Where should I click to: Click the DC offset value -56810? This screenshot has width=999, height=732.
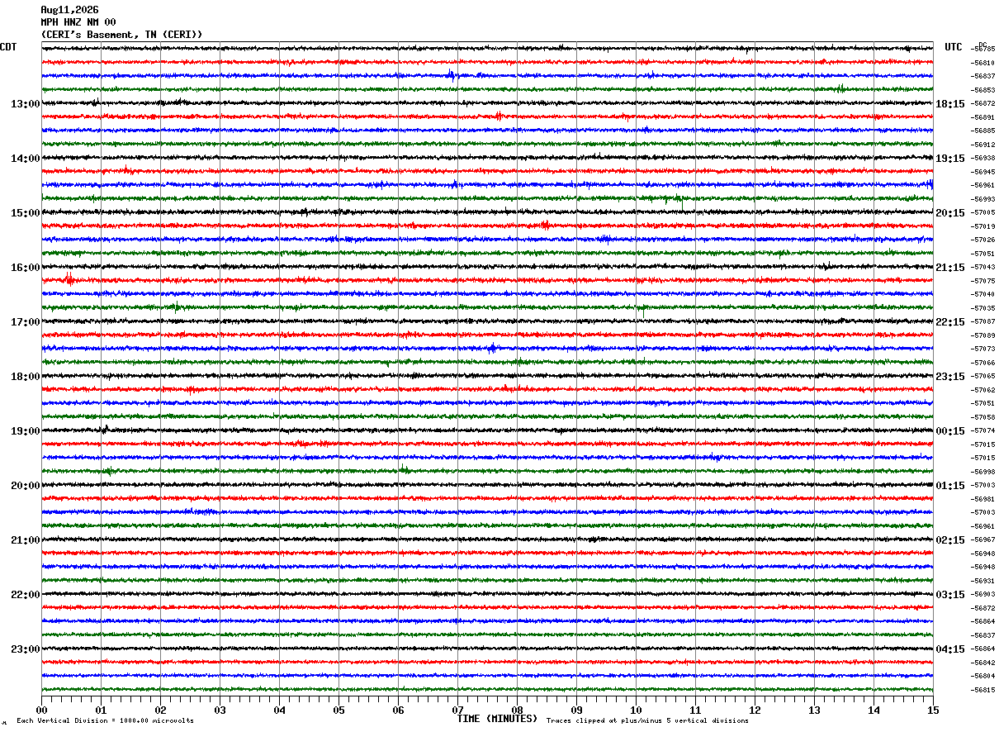tap(983, 63)
